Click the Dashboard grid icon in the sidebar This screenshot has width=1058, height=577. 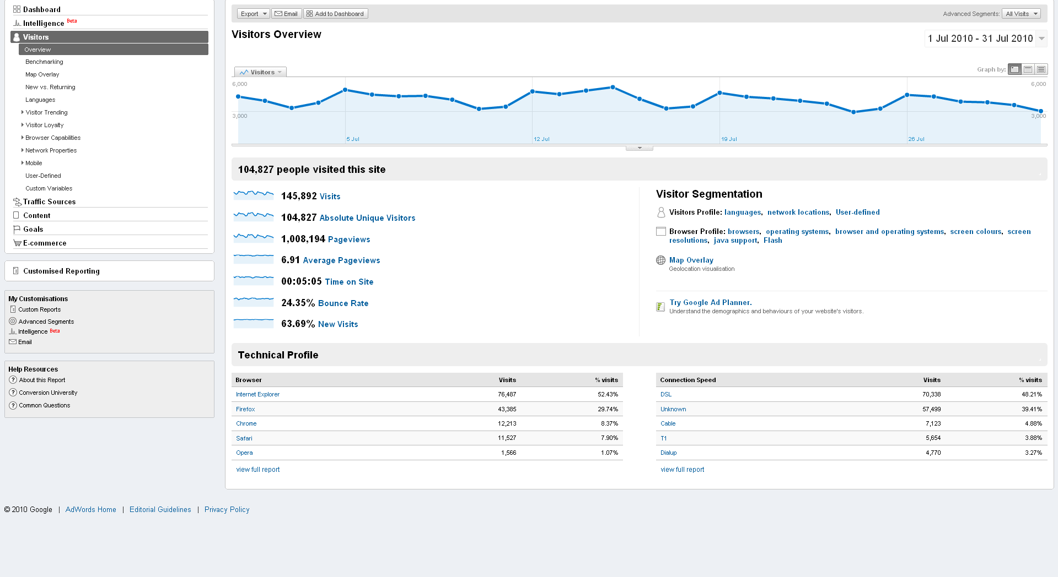click(x=17, y=9)
